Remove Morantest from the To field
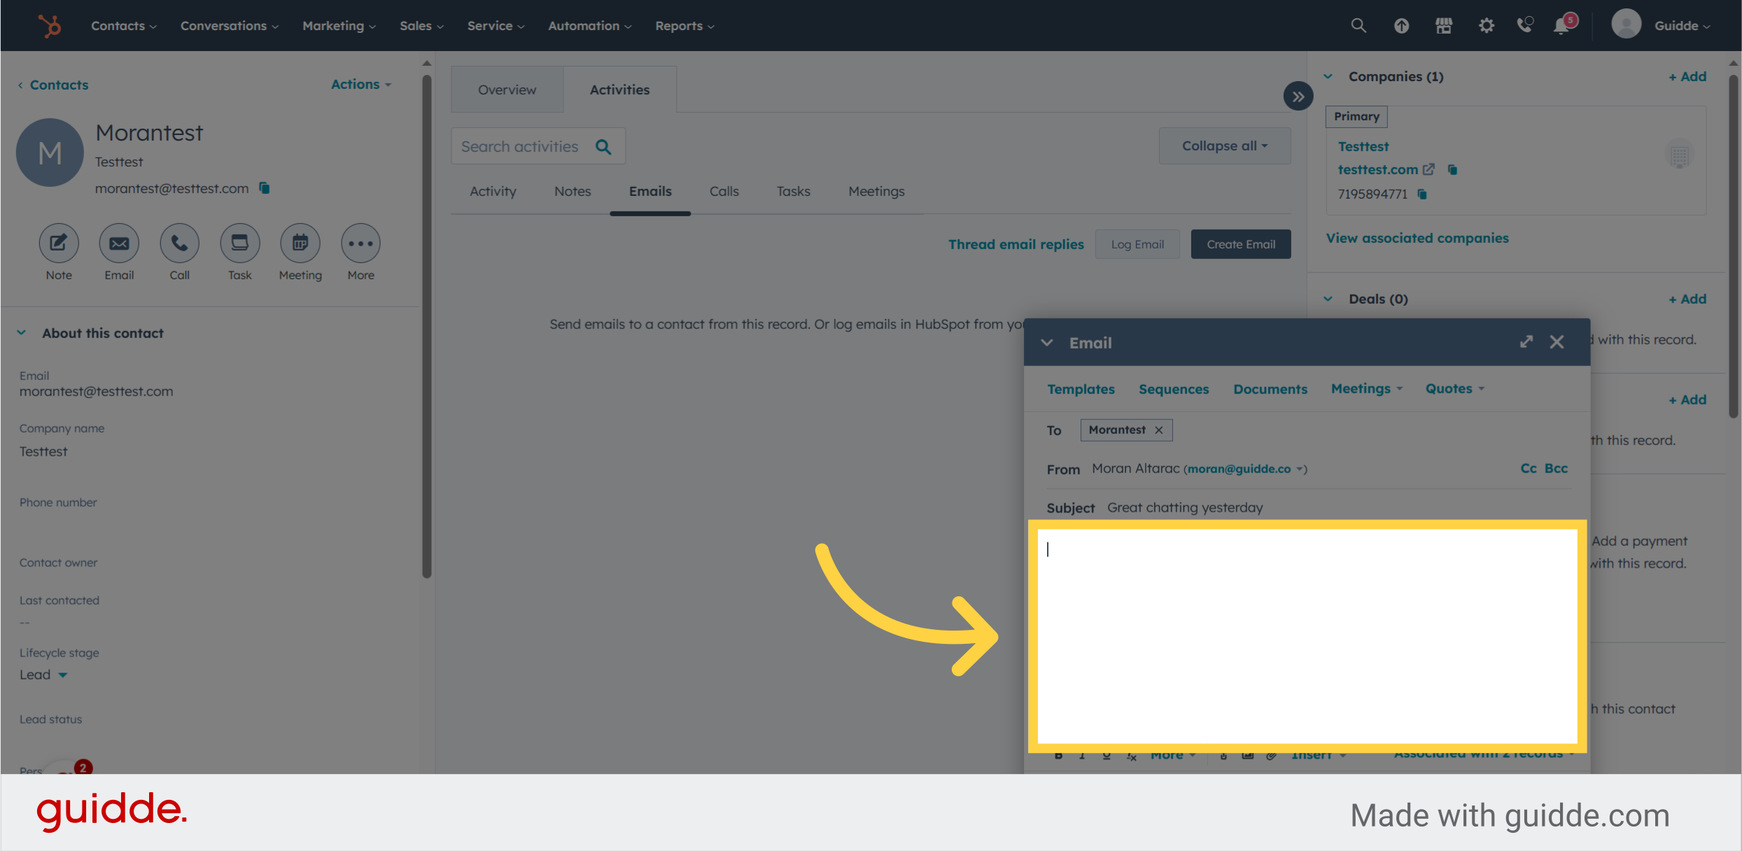Image resolution: width=1742 pixels, height=851 pixels. click(1159, 430)
